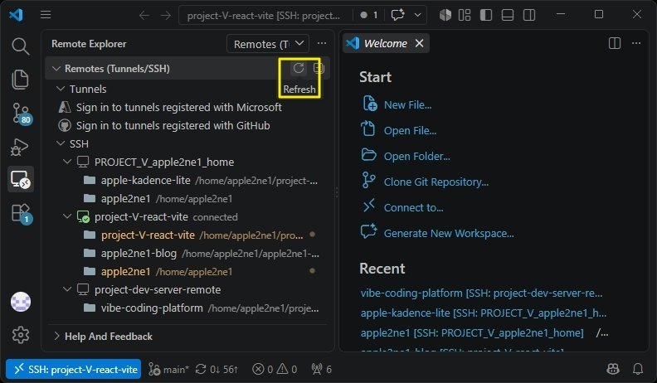This screenshot has height=383, width=657.
Task: Switch to the Welcome tab
Action: point(386,44)
